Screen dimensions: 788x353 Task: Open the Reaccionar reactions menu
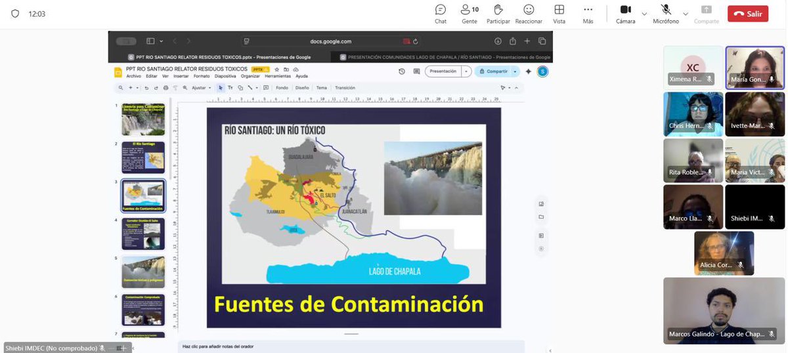(x=529, y=14)
